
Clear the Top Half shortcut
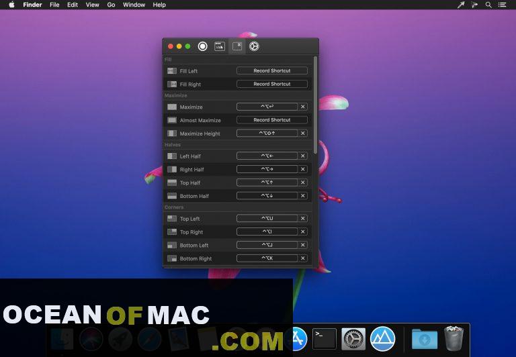(303, 183)
